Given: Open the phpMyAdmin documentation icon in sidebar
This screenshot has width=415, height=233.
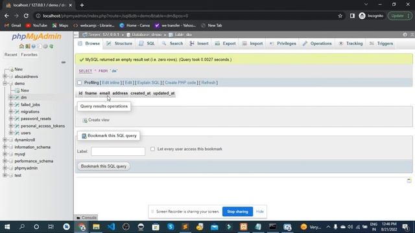Looking at the screenshot, I should [34, 46].
